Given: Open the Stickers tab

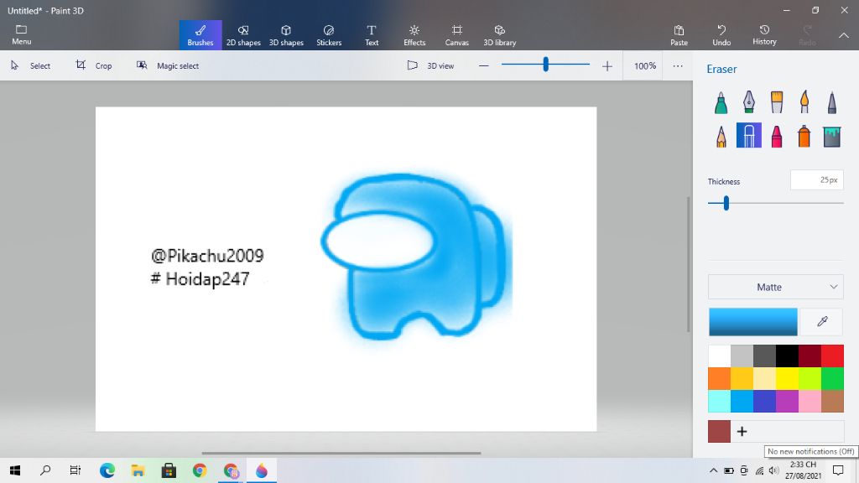Looking at the screenshot, I should pyautogui.click(x=329, y=35).
